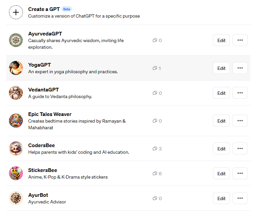Click the YogaGPT sunset tree avatar
Screen dimensions: 269x220
click(x=16, y=68)
